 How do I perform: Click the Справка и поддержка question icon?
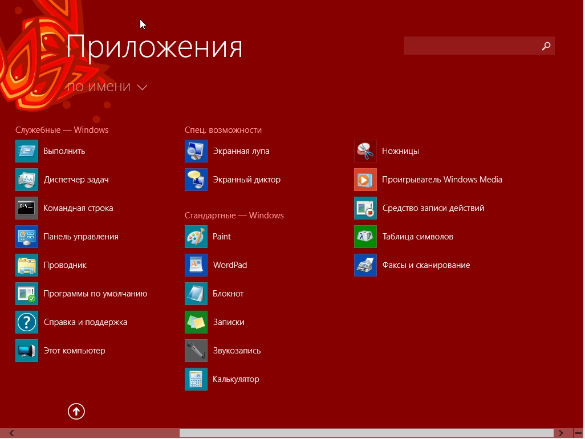pos(26,322)
